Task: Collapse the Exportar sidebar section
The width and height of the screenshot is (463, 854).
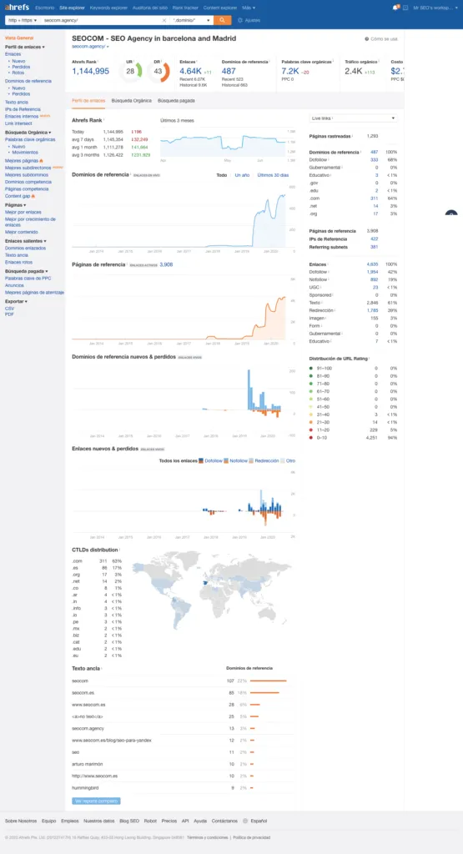Action: [16, 301]
